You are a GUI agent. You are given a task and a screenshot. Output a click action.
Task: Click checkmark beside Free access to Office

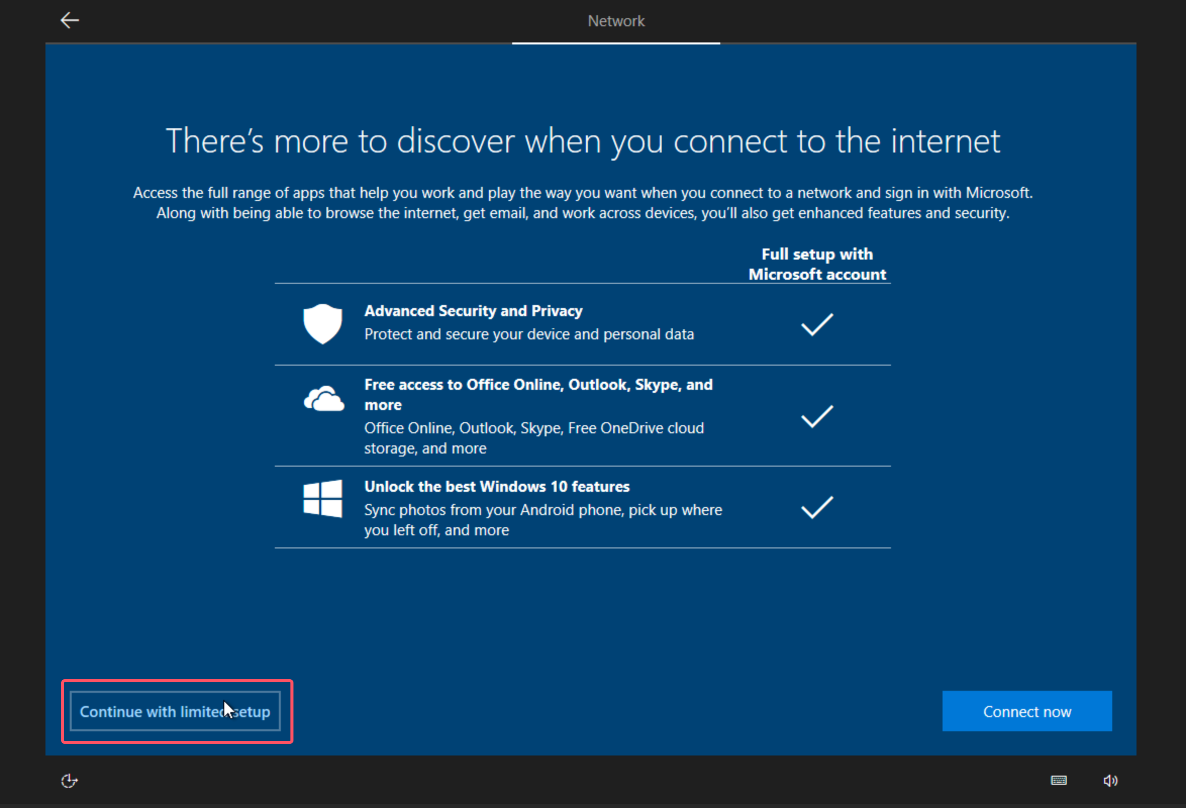click(817, 416)
